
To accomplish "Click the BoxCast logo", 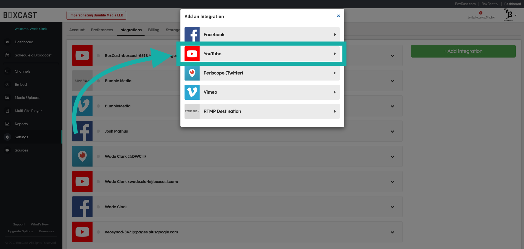I will [20, 15].
